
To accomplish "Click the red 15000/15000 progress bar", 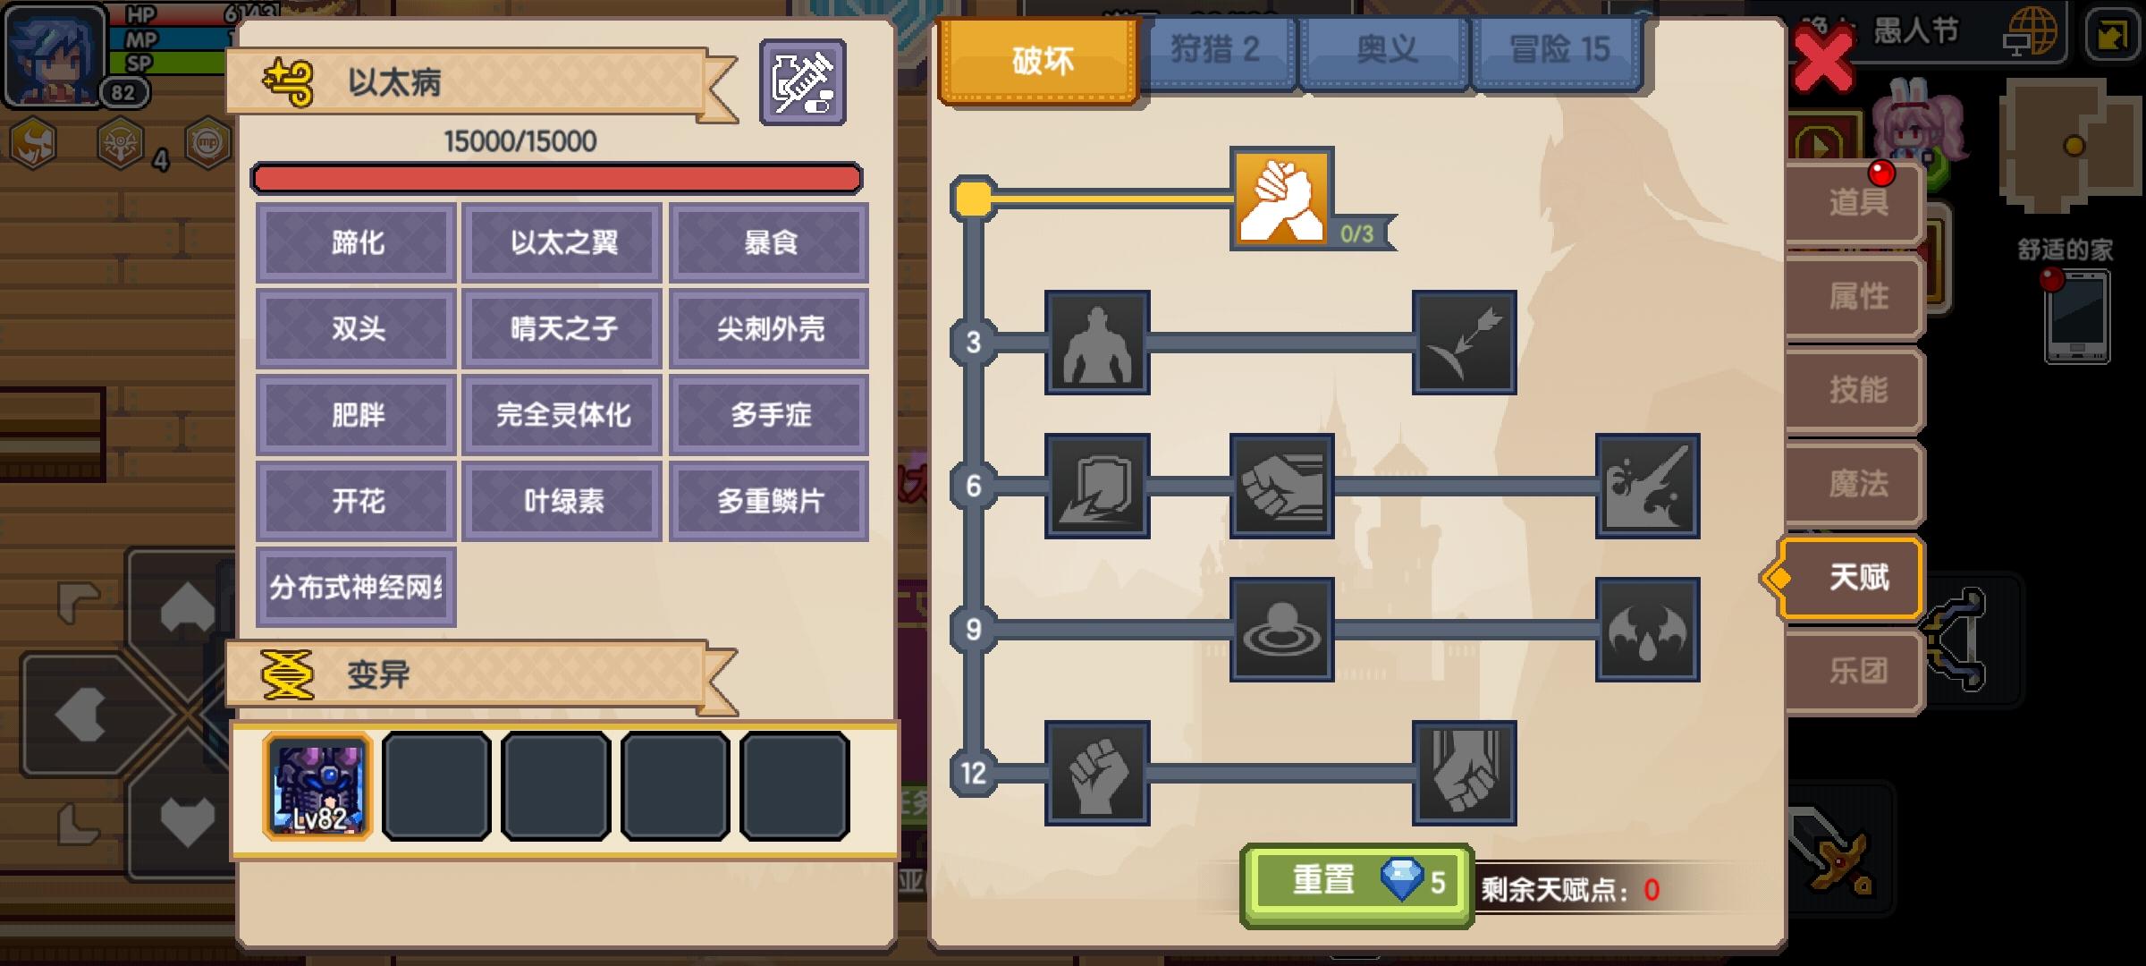I will [x=556, y=178].
